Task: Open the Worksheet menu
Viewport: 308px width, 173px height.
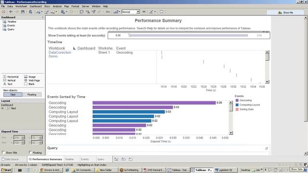Action: [x=21, y=6]
